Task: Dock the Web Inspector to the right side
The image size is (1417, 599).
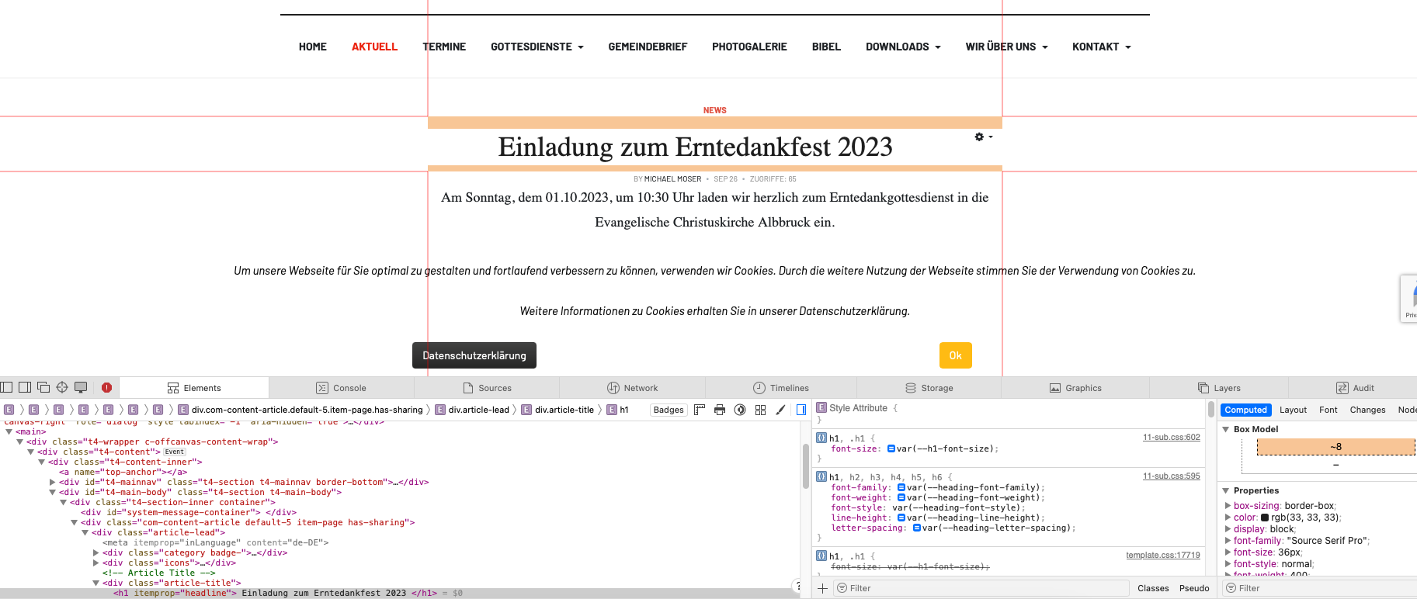Action: click(25, 387)
